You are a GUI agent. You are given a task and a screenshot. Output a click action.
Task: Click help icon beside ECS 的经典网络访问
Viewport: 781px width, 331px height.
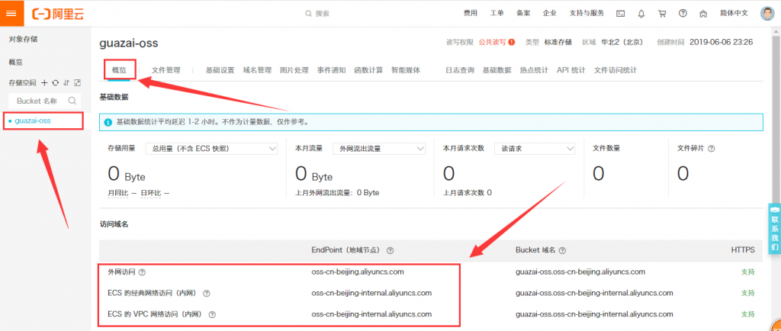click(x=206, y=293)
